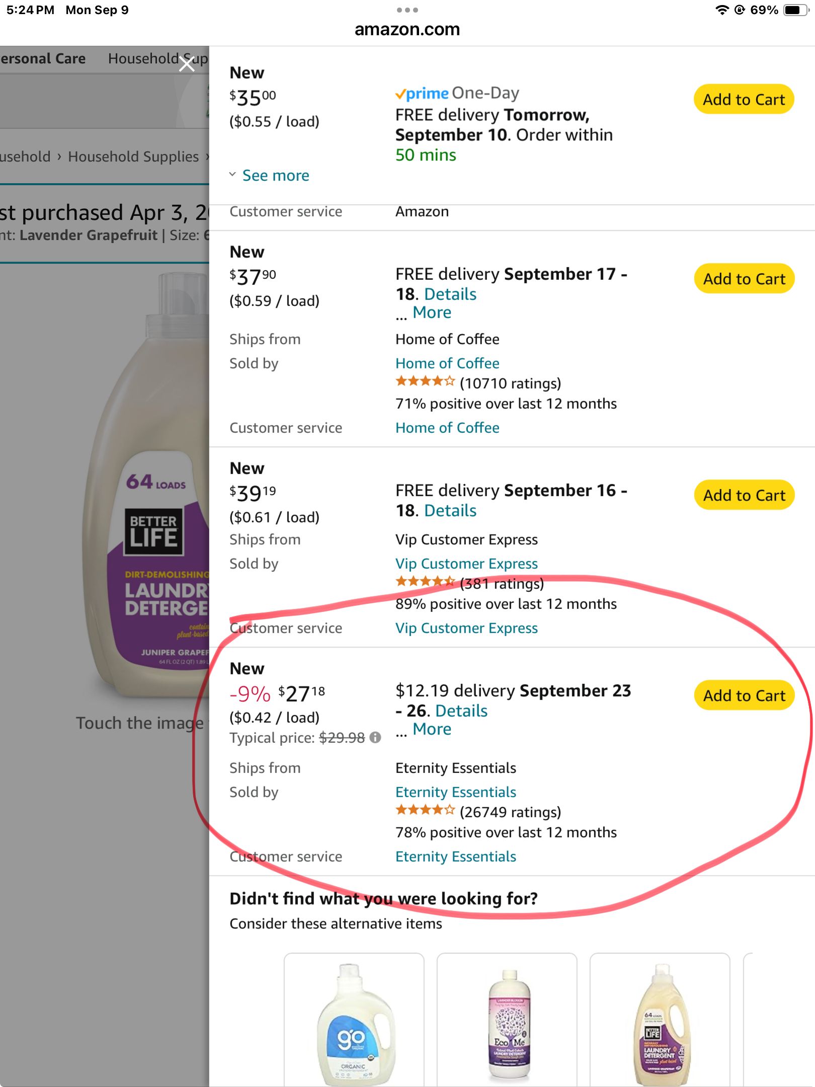The height and width of the screenshot is (1087, 815).
Task: Click the Home of Coffee star rating
Action: coord(425,381)
